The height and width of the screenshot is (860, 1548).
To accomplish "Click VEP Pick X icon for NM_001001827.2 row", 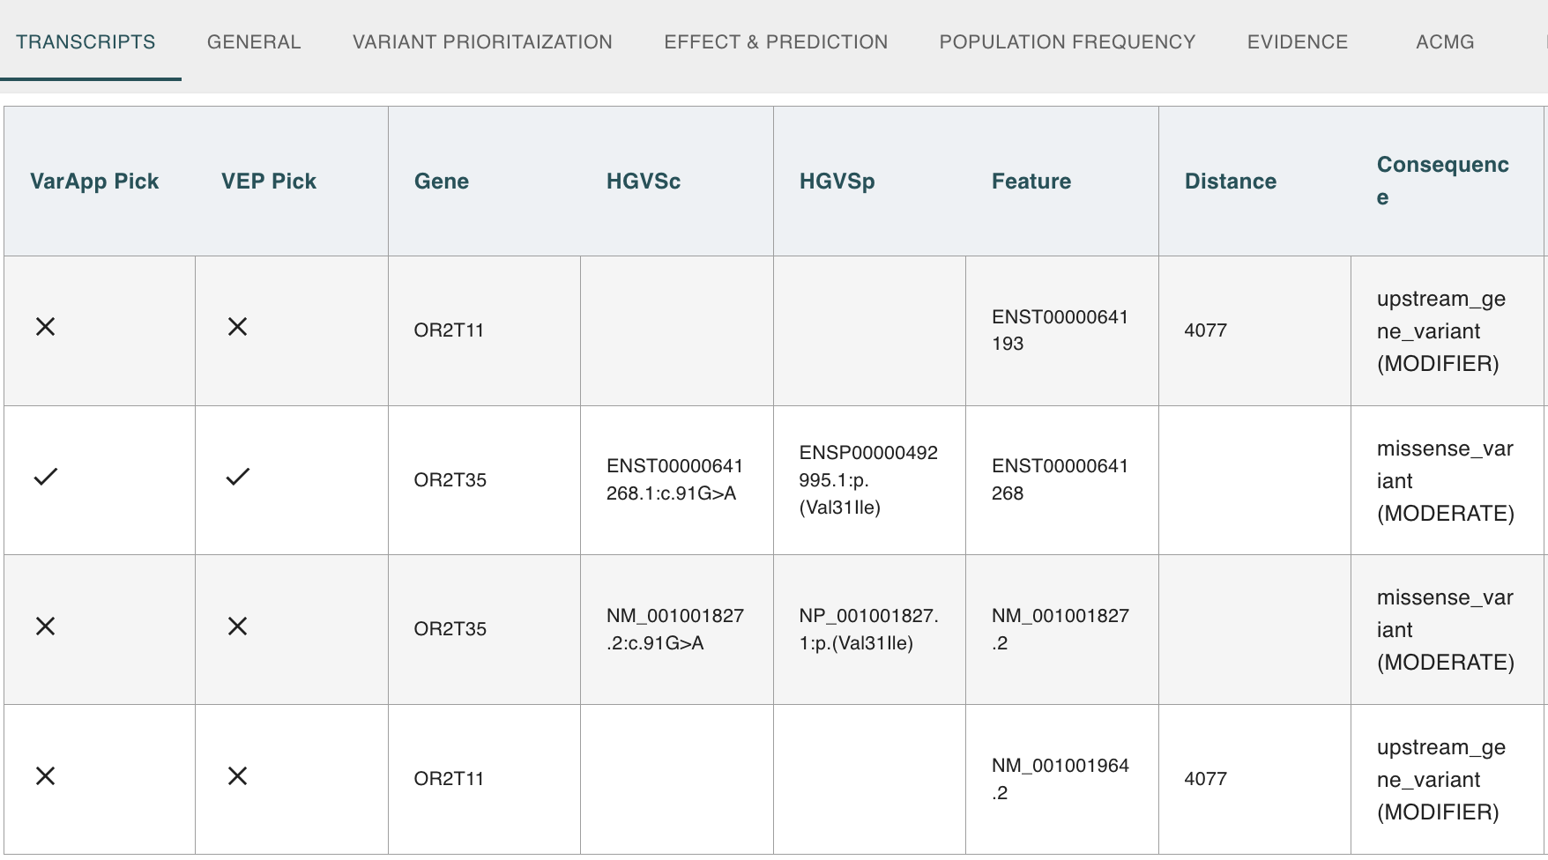I will 237,626.
